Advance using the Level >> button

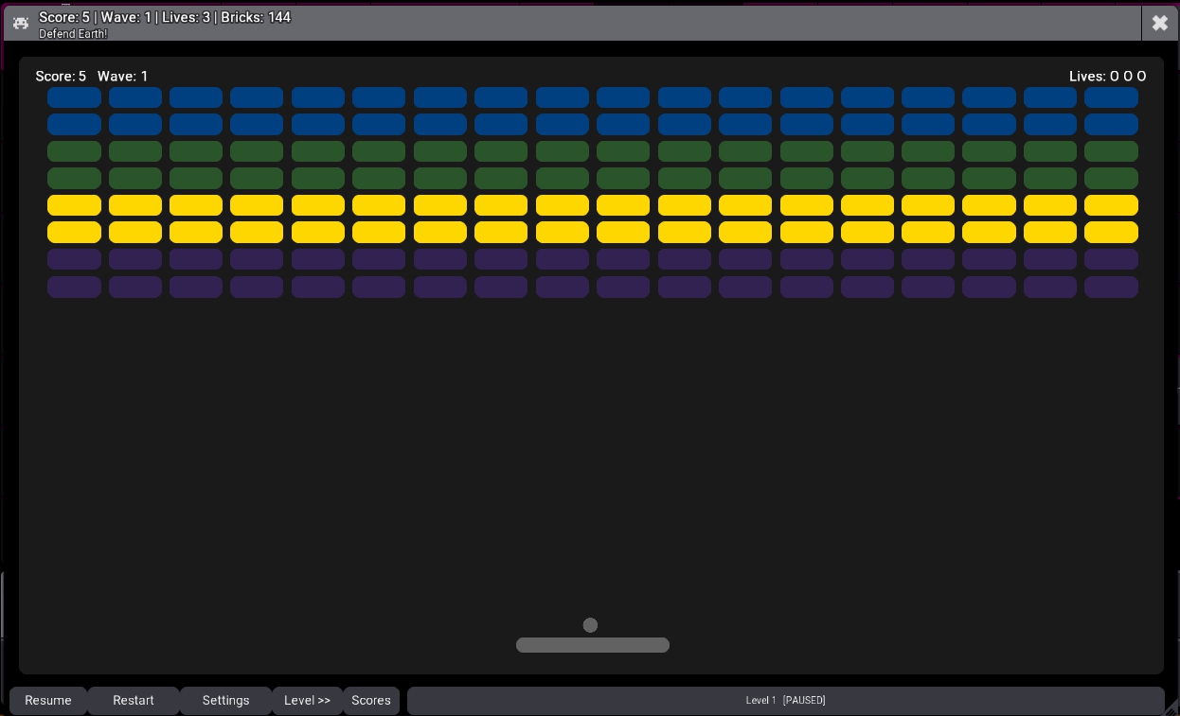pyautogui.click(x=307, y=700)
